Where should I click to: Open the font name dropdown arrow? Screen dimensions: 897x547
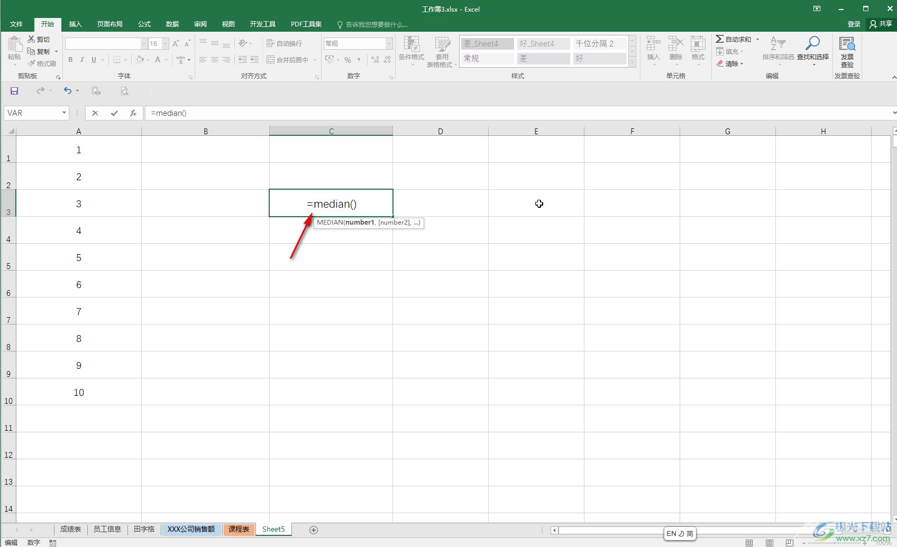[x=144, y=43]
